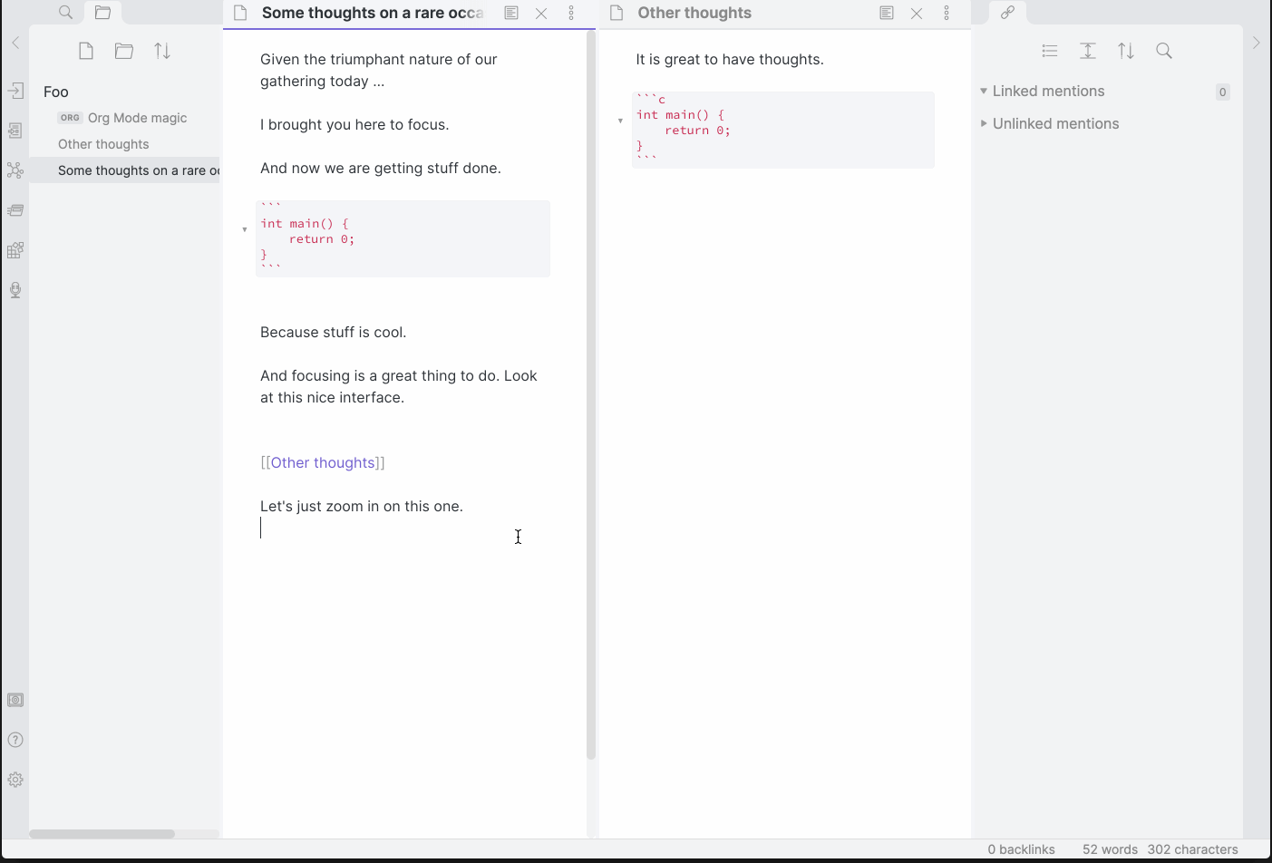Close the Other thoughts pane
The image size is (1272, 863).
[x=917, y=13]
